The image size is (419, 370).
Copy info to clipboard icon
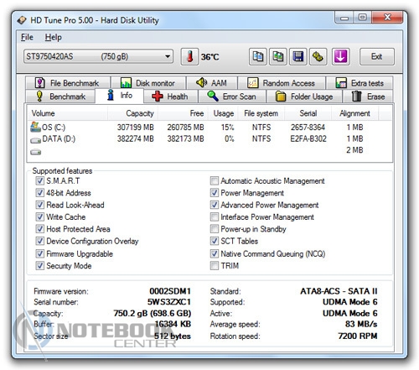pyautogui.click(x=258, y=56)
